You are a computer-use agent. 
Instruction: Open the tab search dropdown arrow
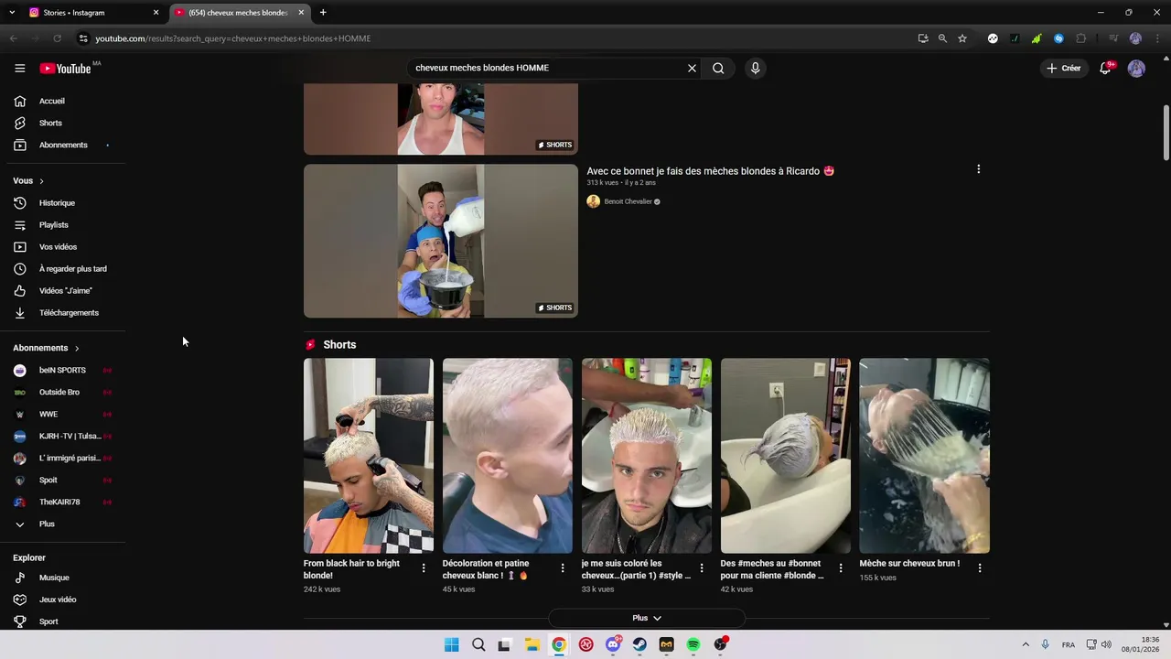point(12,13)
